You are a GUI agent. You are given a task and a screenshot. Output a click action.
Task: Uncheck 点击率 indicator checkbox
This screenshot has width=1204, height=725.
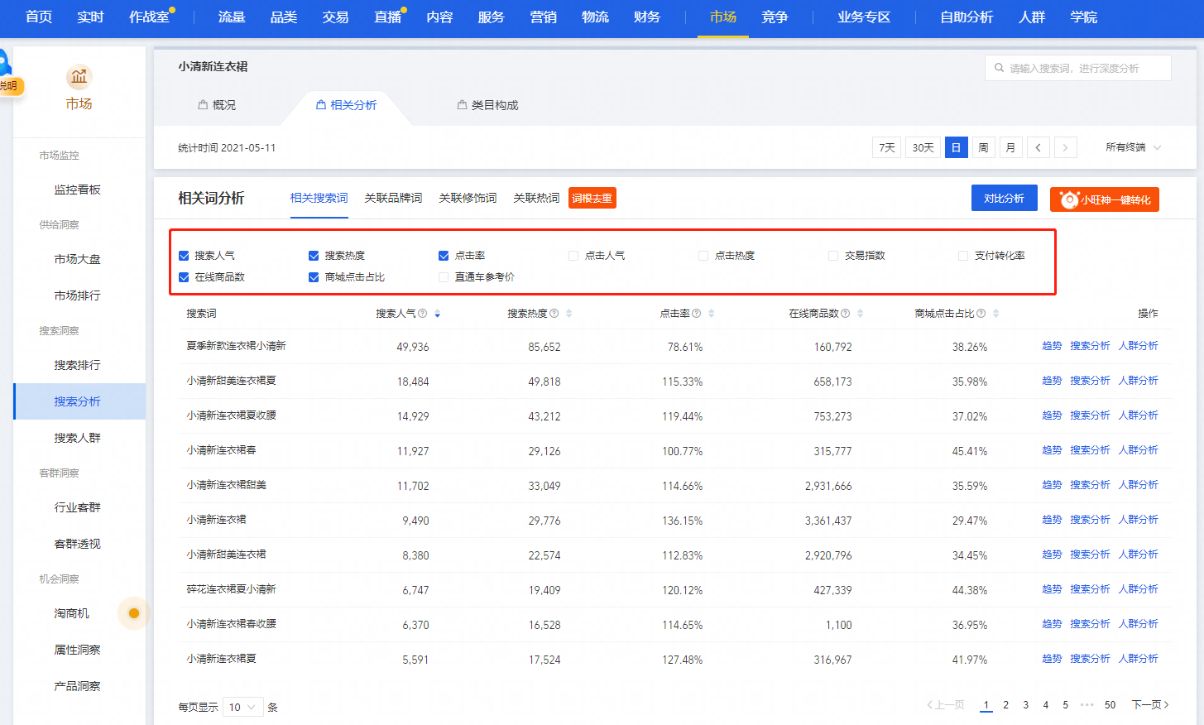444,256
